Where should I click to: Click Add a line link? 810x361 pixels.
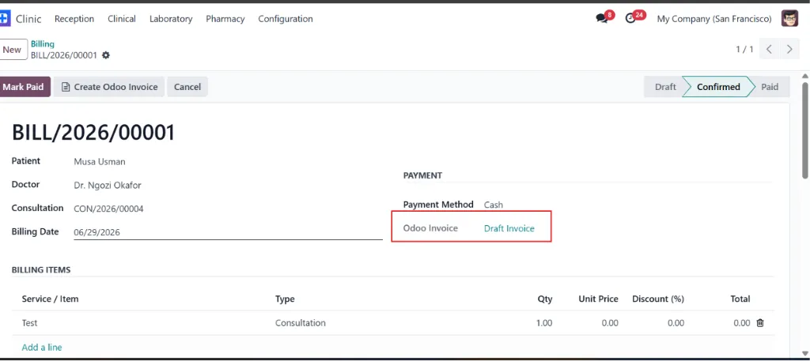tap(42, 347)
